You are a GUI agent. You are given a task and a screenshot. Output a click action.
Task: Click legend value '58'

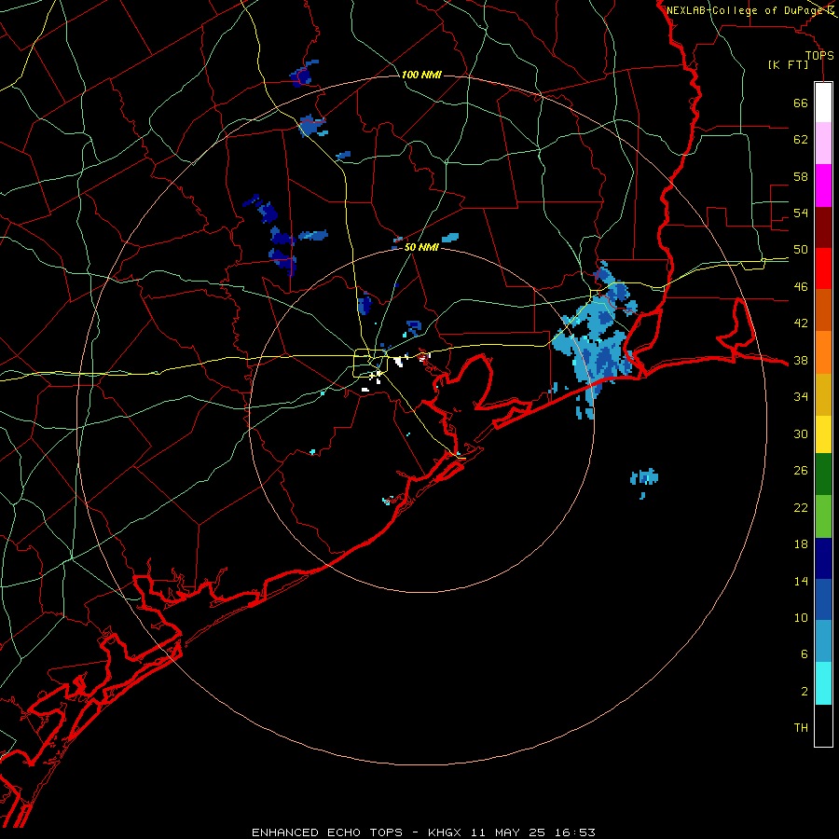(801, 176)
